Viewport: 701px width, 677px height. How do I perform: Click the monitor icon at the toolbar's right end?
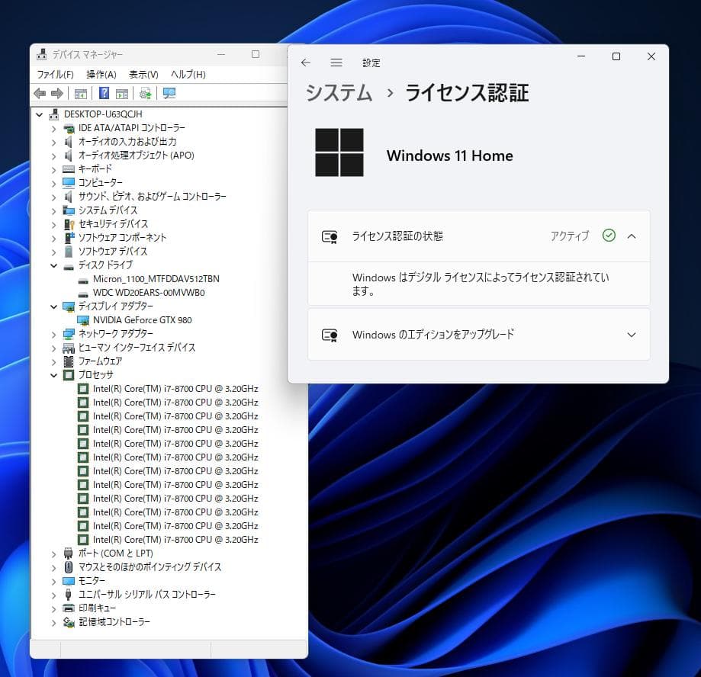point(169,93)
